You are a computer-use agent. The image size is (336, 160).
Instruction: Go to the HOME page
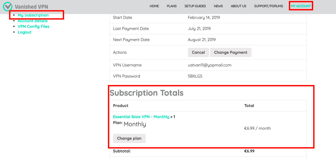154,6
